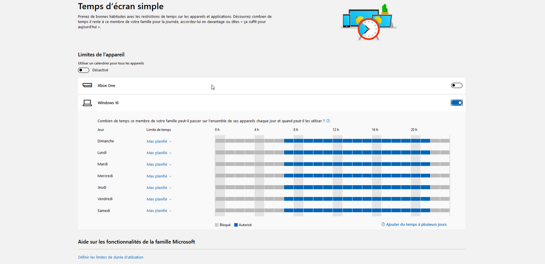The image size is (545, 264).
Task: Click the Jour column header
Action: pyautogui.click(x=101, y=130)
